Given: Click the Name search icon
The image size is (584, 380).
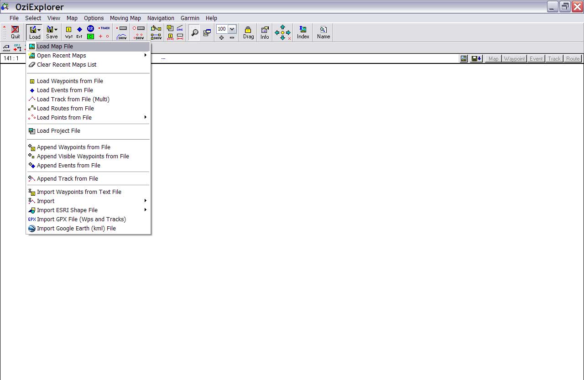Looking at the screenshot, I should pyautogui.click(x=323, y=32).
